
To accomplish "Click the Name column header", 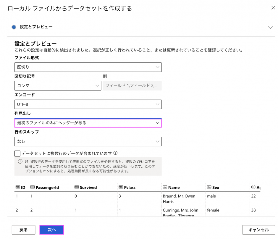I will tap(174, 188).
